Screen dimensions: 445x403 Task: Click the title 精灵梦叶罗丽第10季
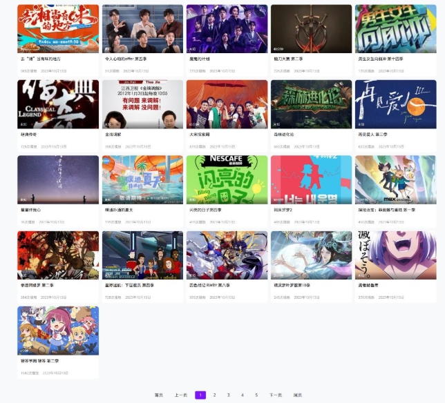click(292, 286)
